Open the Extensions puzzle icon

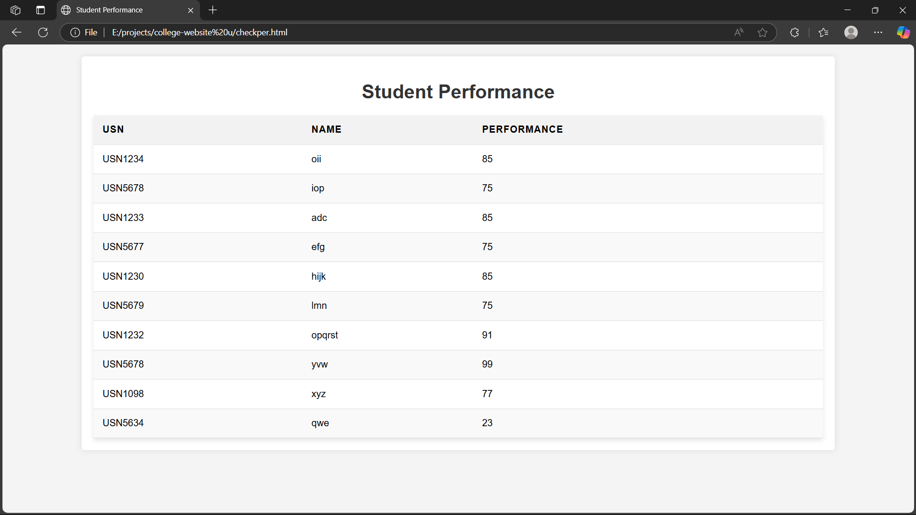[794, 32]
